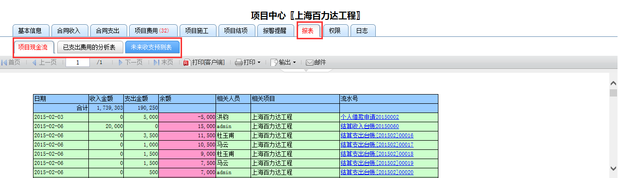The width and height of the screenshot is (619, 178).
Task: Open link 结算支出台账[201502]00017
Action: point(377,145)
